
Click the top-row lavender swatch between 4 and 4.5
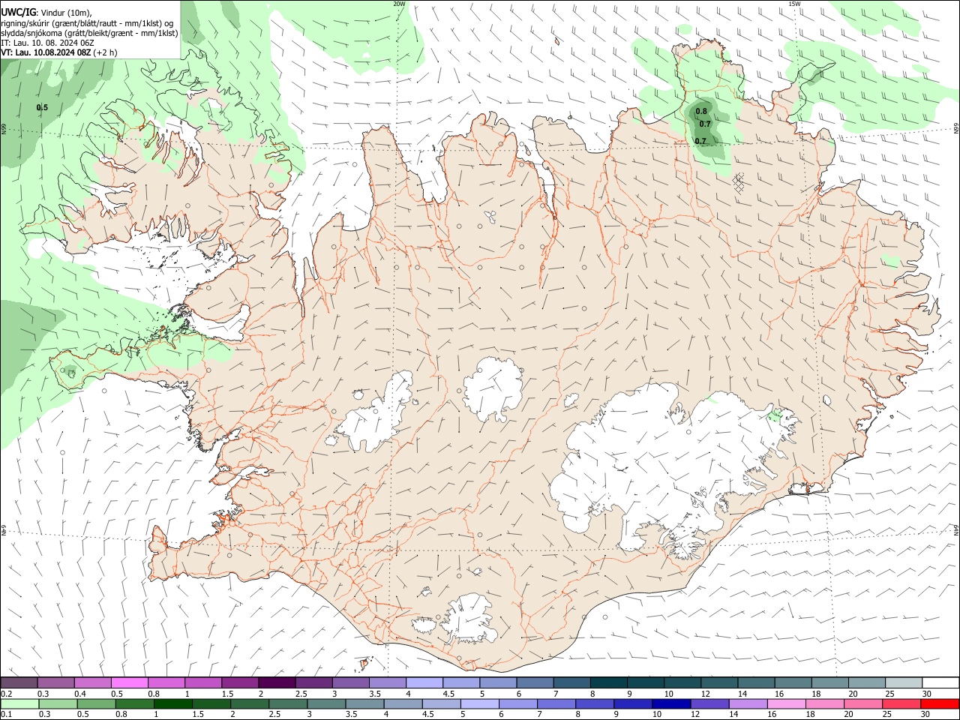point(423,682)
